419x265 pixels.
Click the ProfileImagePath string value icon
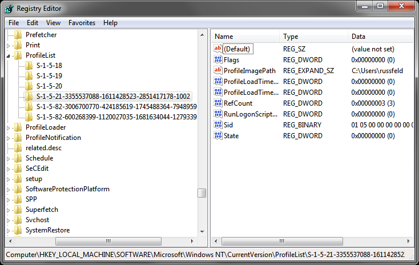[x=217, y=71]
